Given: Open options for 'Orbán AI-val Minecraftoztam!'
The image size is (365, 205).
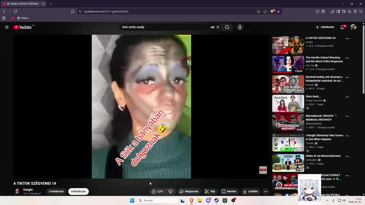Looking at the screenshot, I should (x=347, y=156).
